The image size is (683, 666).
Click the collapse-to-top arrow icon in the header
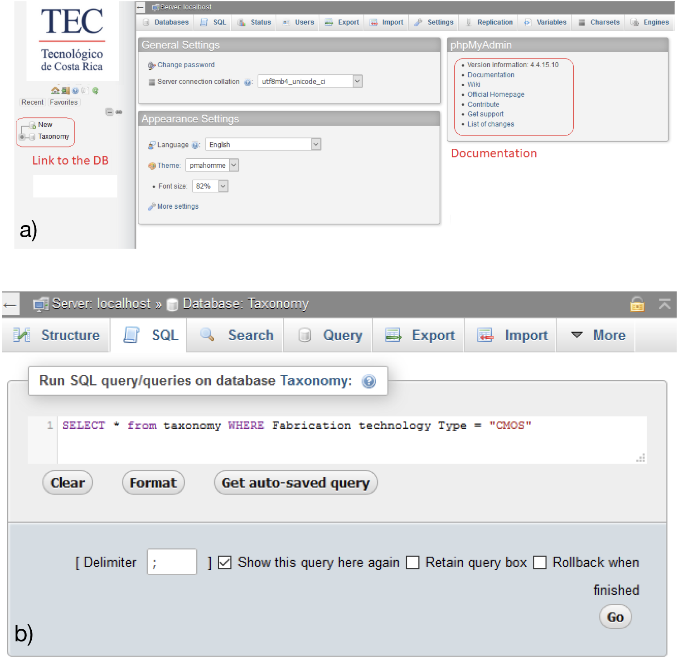(664, 304)
